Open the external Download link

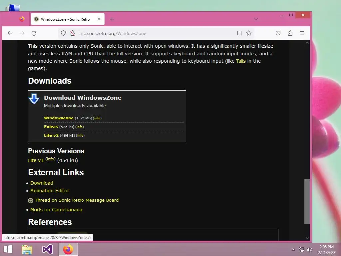click(42, 183)
